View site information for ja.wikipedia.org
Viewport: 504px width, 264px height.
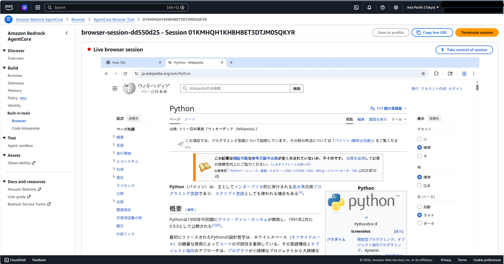tap(137, 73)
